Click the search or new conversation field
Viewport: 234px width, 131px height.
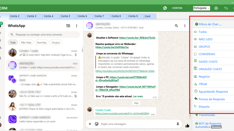tap(44, 35)
